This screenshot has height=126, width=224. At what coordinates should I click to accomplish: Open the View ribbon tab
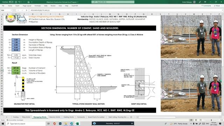[60, 6]
